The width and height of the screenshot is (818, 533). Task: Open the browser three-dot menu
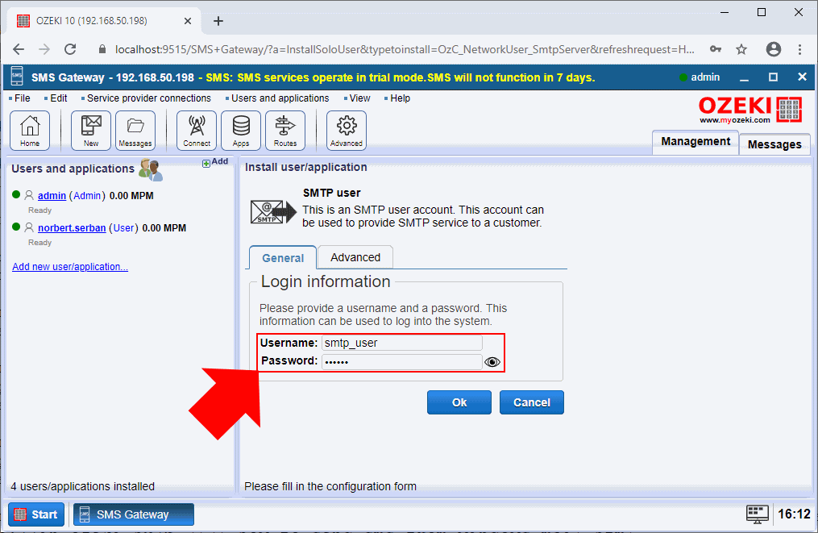[799, 50]
